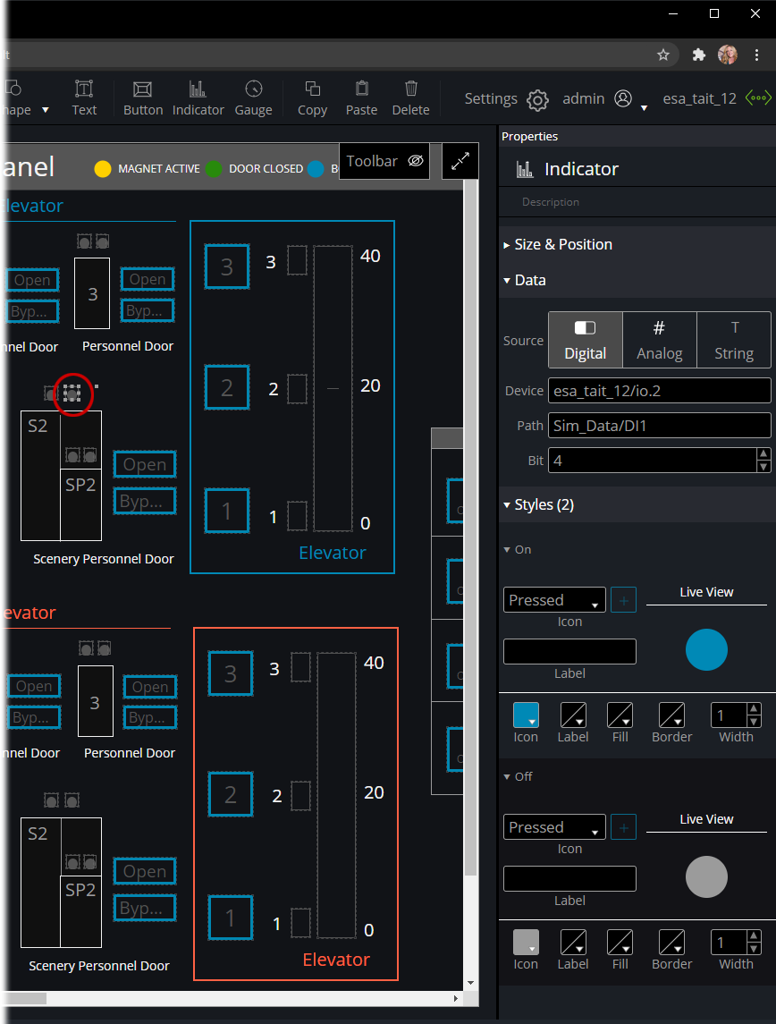Select Analog source type
The width and height of the screenshot is (776, 1024).
coord(660,340)
